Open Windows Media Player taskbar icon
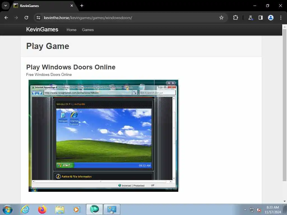The image size is (287, 215). (x=77, y=209)
